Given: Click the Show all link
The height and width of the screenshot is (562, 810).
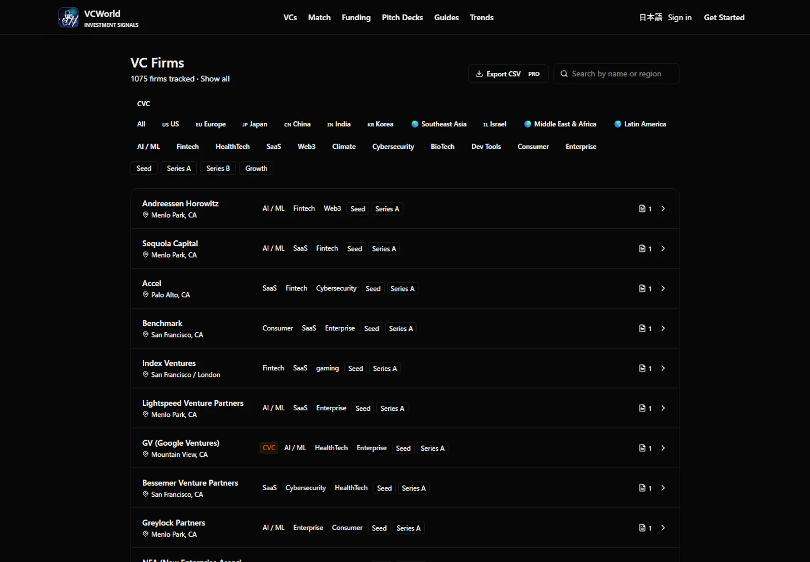Looking at the screenshot, I should pos(215,79).
